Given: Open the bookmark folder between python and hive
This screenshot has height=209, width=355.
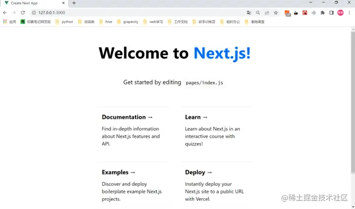Looking at the screenshot, I should point(86,22).
